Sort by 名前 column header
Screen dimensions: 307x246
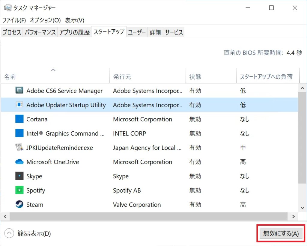10,77
